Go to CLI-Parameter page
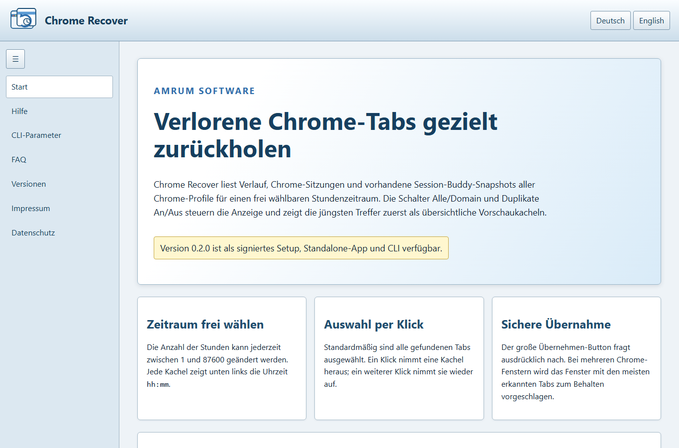This screenshot has width=679, height=448. coord(59,135)
